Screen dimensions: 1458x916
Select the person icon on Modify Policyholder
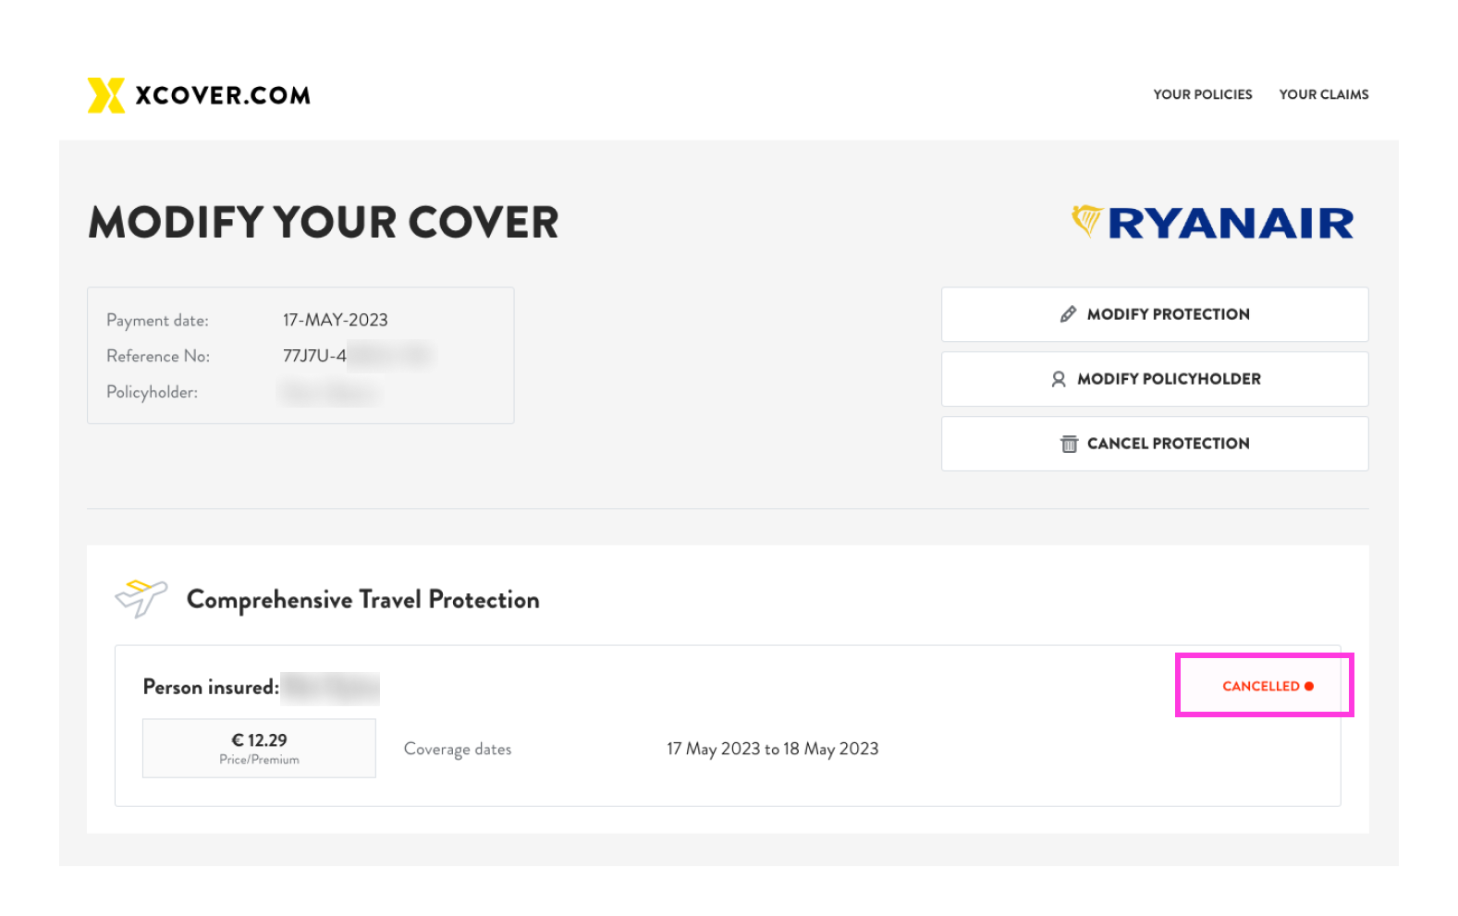click(x=1058, y=378)
